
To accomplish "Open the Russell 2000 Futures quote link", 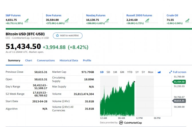I will click(139, 15).
